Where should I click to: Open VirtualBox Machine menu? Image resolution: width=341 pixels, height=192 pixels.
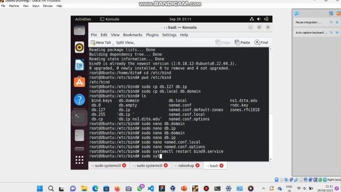click(x=14, y=6)
